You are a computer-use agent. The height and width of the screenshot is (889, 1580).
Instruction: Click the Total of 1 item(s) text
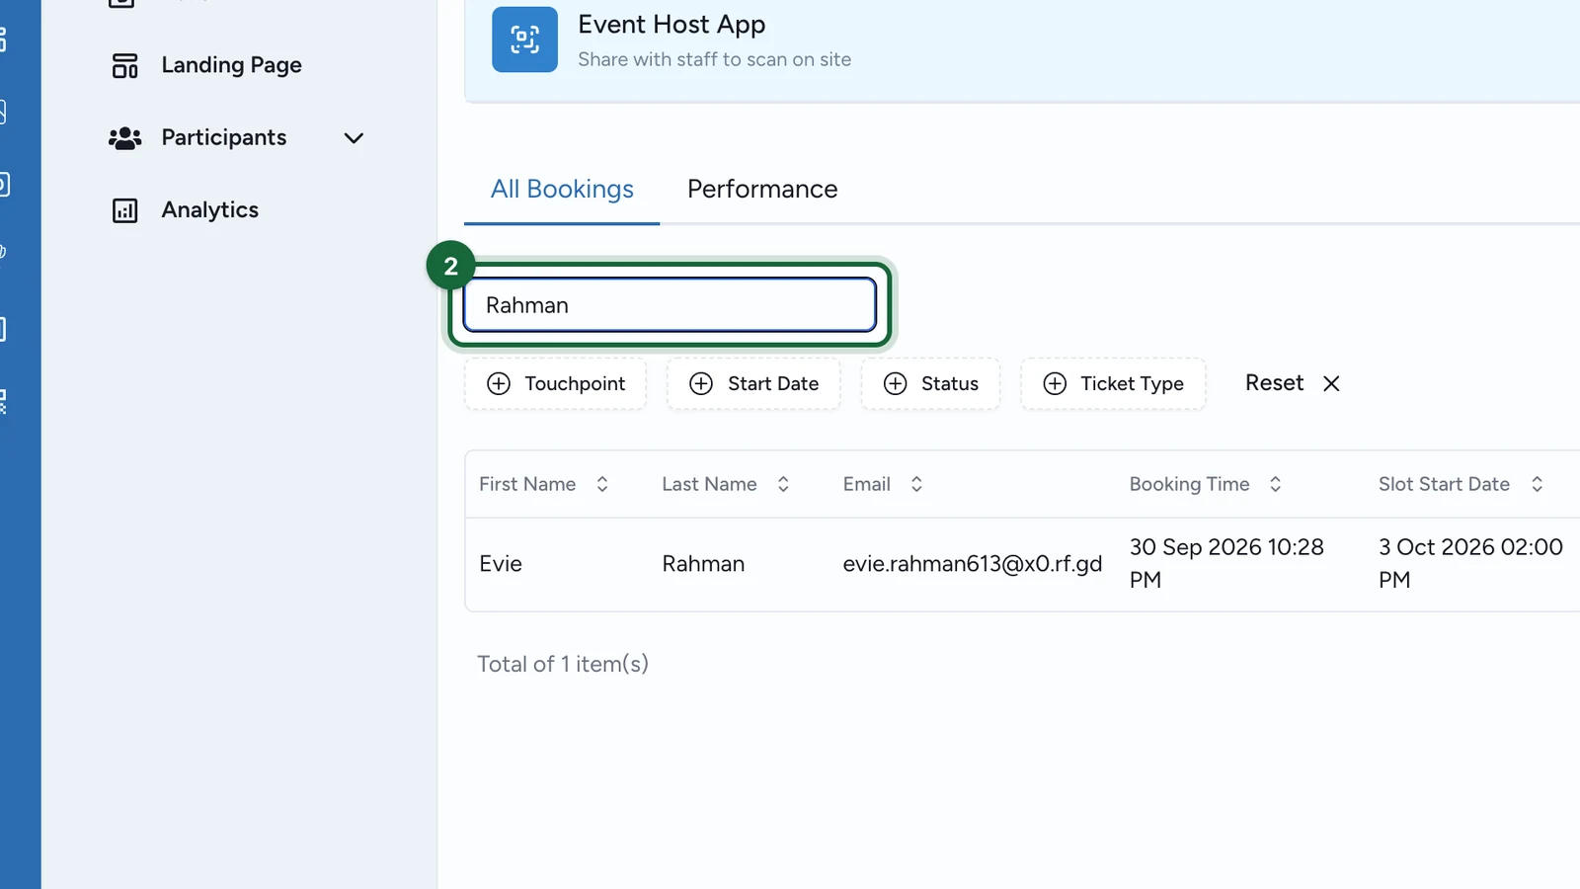(x=563, y=664)
